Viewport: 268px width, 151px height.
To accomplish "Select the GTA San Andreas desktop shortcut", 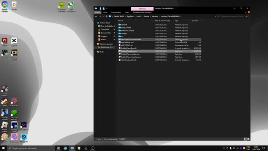I will [5, 115].
